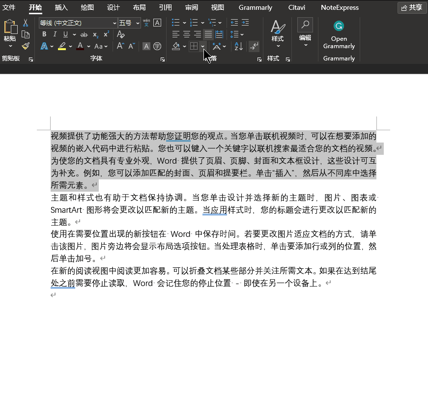Apply text effects outlined A icon
This screenshot has width=428, height=405.
click(44, 46)
